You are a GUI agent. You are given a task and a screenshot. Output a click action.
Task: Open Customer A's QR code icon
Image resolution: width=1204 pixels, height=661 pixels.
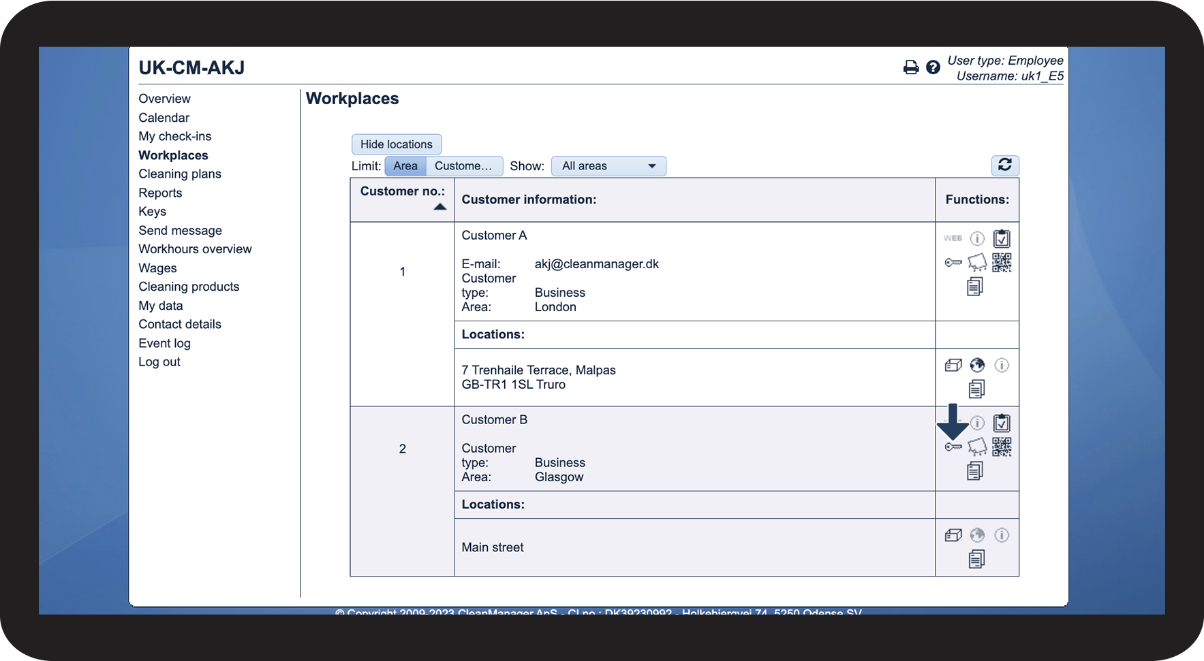tap(1002, 262)
